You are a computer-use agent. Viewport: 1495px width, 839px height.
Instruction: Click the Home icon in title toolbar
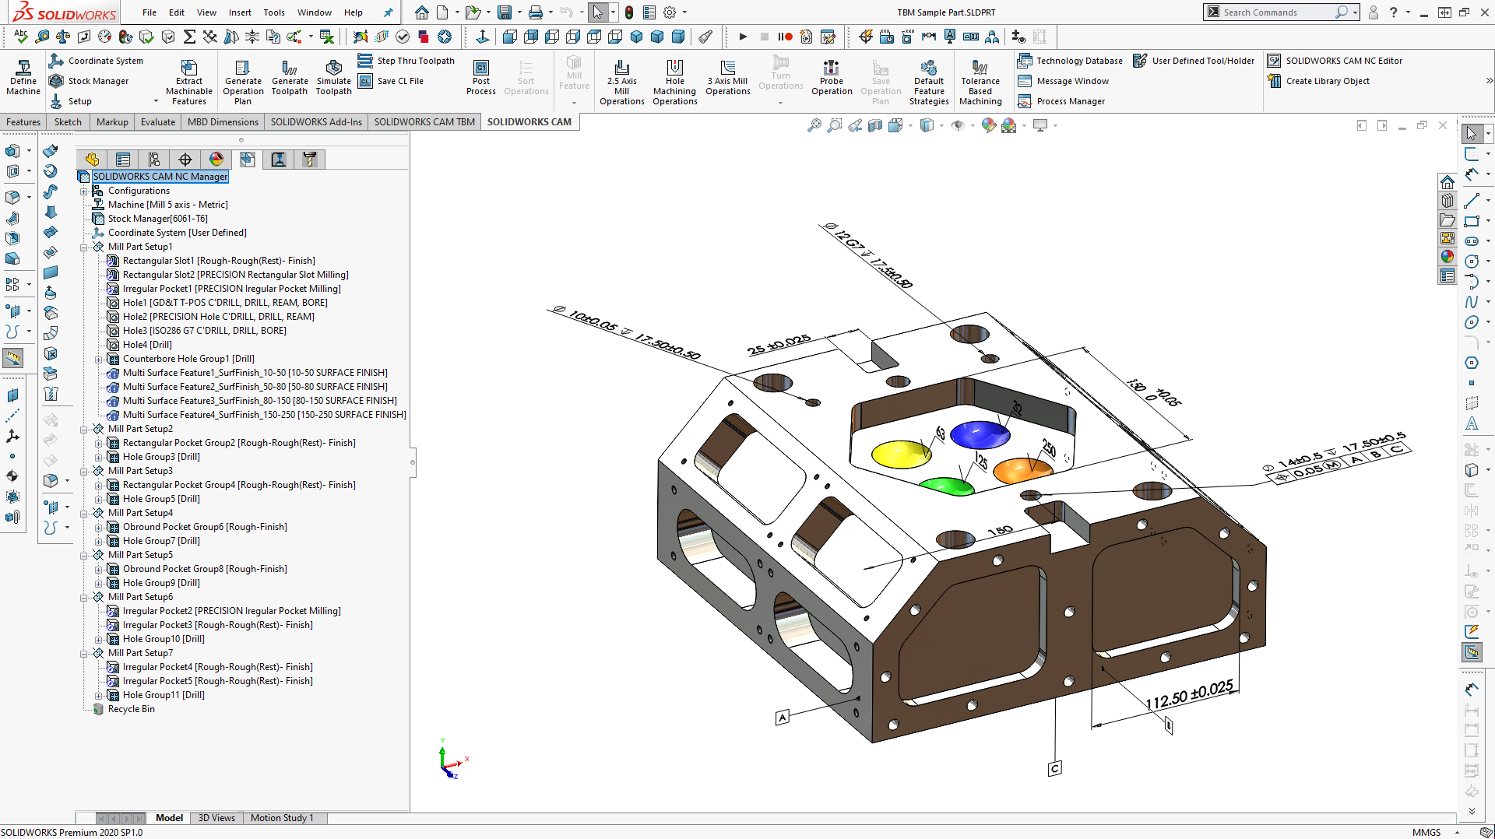pyautogui.click(x=421, y=12)
